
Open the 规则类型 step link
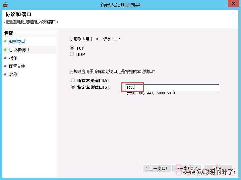point(17,41)
